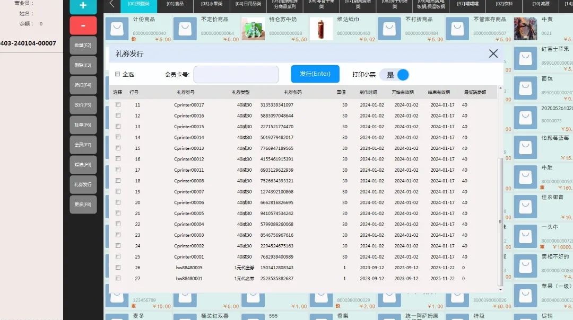Select the 不定价商品 product bag icon
Viewport: 573px width, 320px height.
click(x=185, y=29)
